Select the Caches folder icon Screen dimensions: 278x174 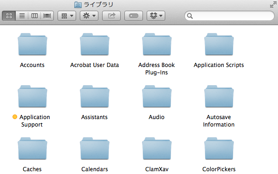32,148
